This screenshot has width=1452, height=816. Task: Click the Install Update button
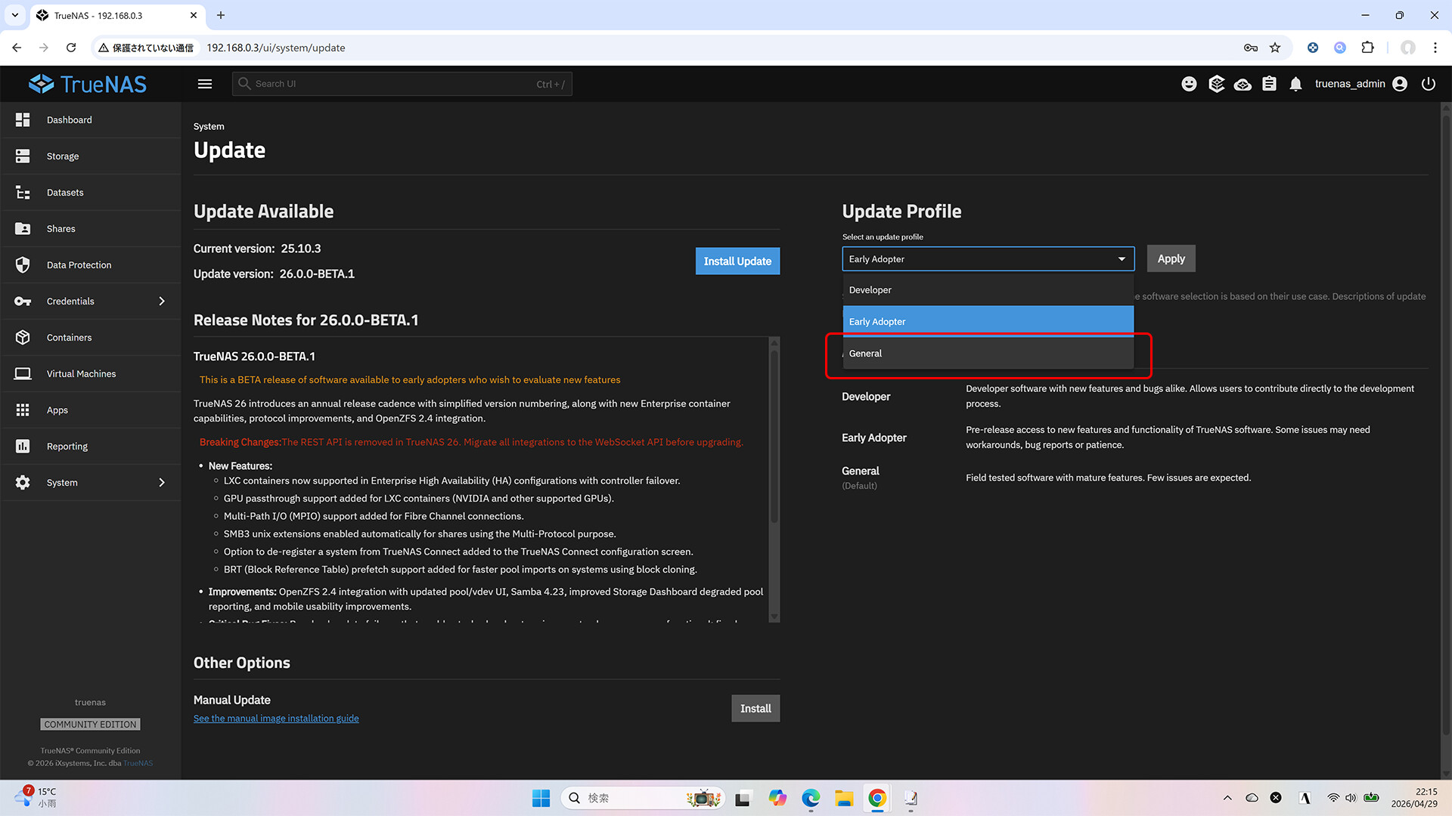[737, 261]
